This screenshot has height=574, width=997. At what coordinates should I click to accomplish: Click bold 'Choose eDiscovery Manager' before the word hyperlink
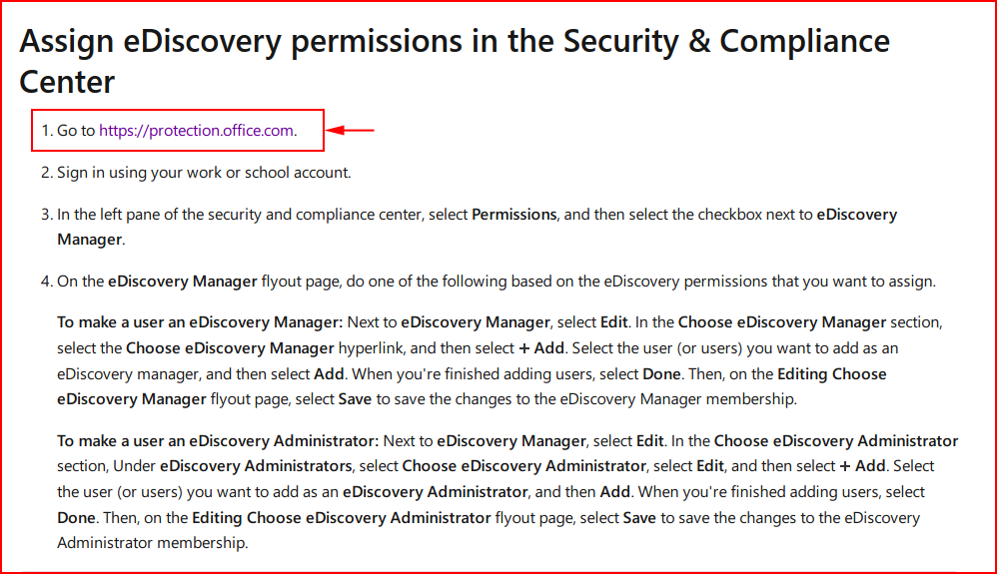point(230,347)
